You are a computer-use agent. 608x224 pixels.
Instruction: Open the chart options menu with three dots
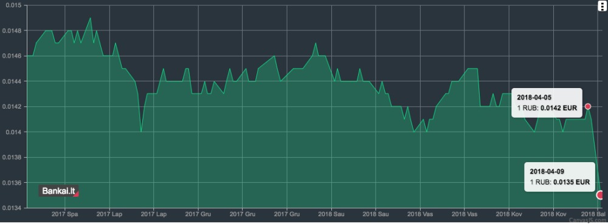click(x=601, y=7)
